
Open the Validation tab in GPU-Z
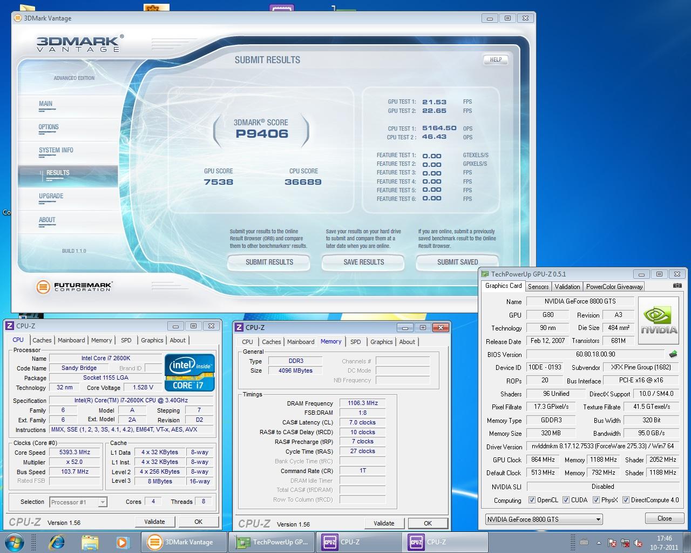tap(567, 287)
